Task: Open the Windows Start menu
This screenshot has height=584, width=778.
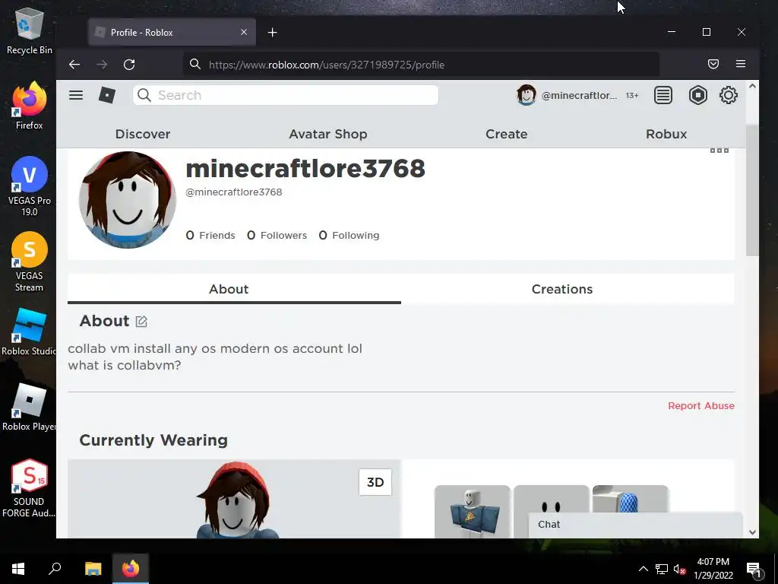Action: pos(18,568)
